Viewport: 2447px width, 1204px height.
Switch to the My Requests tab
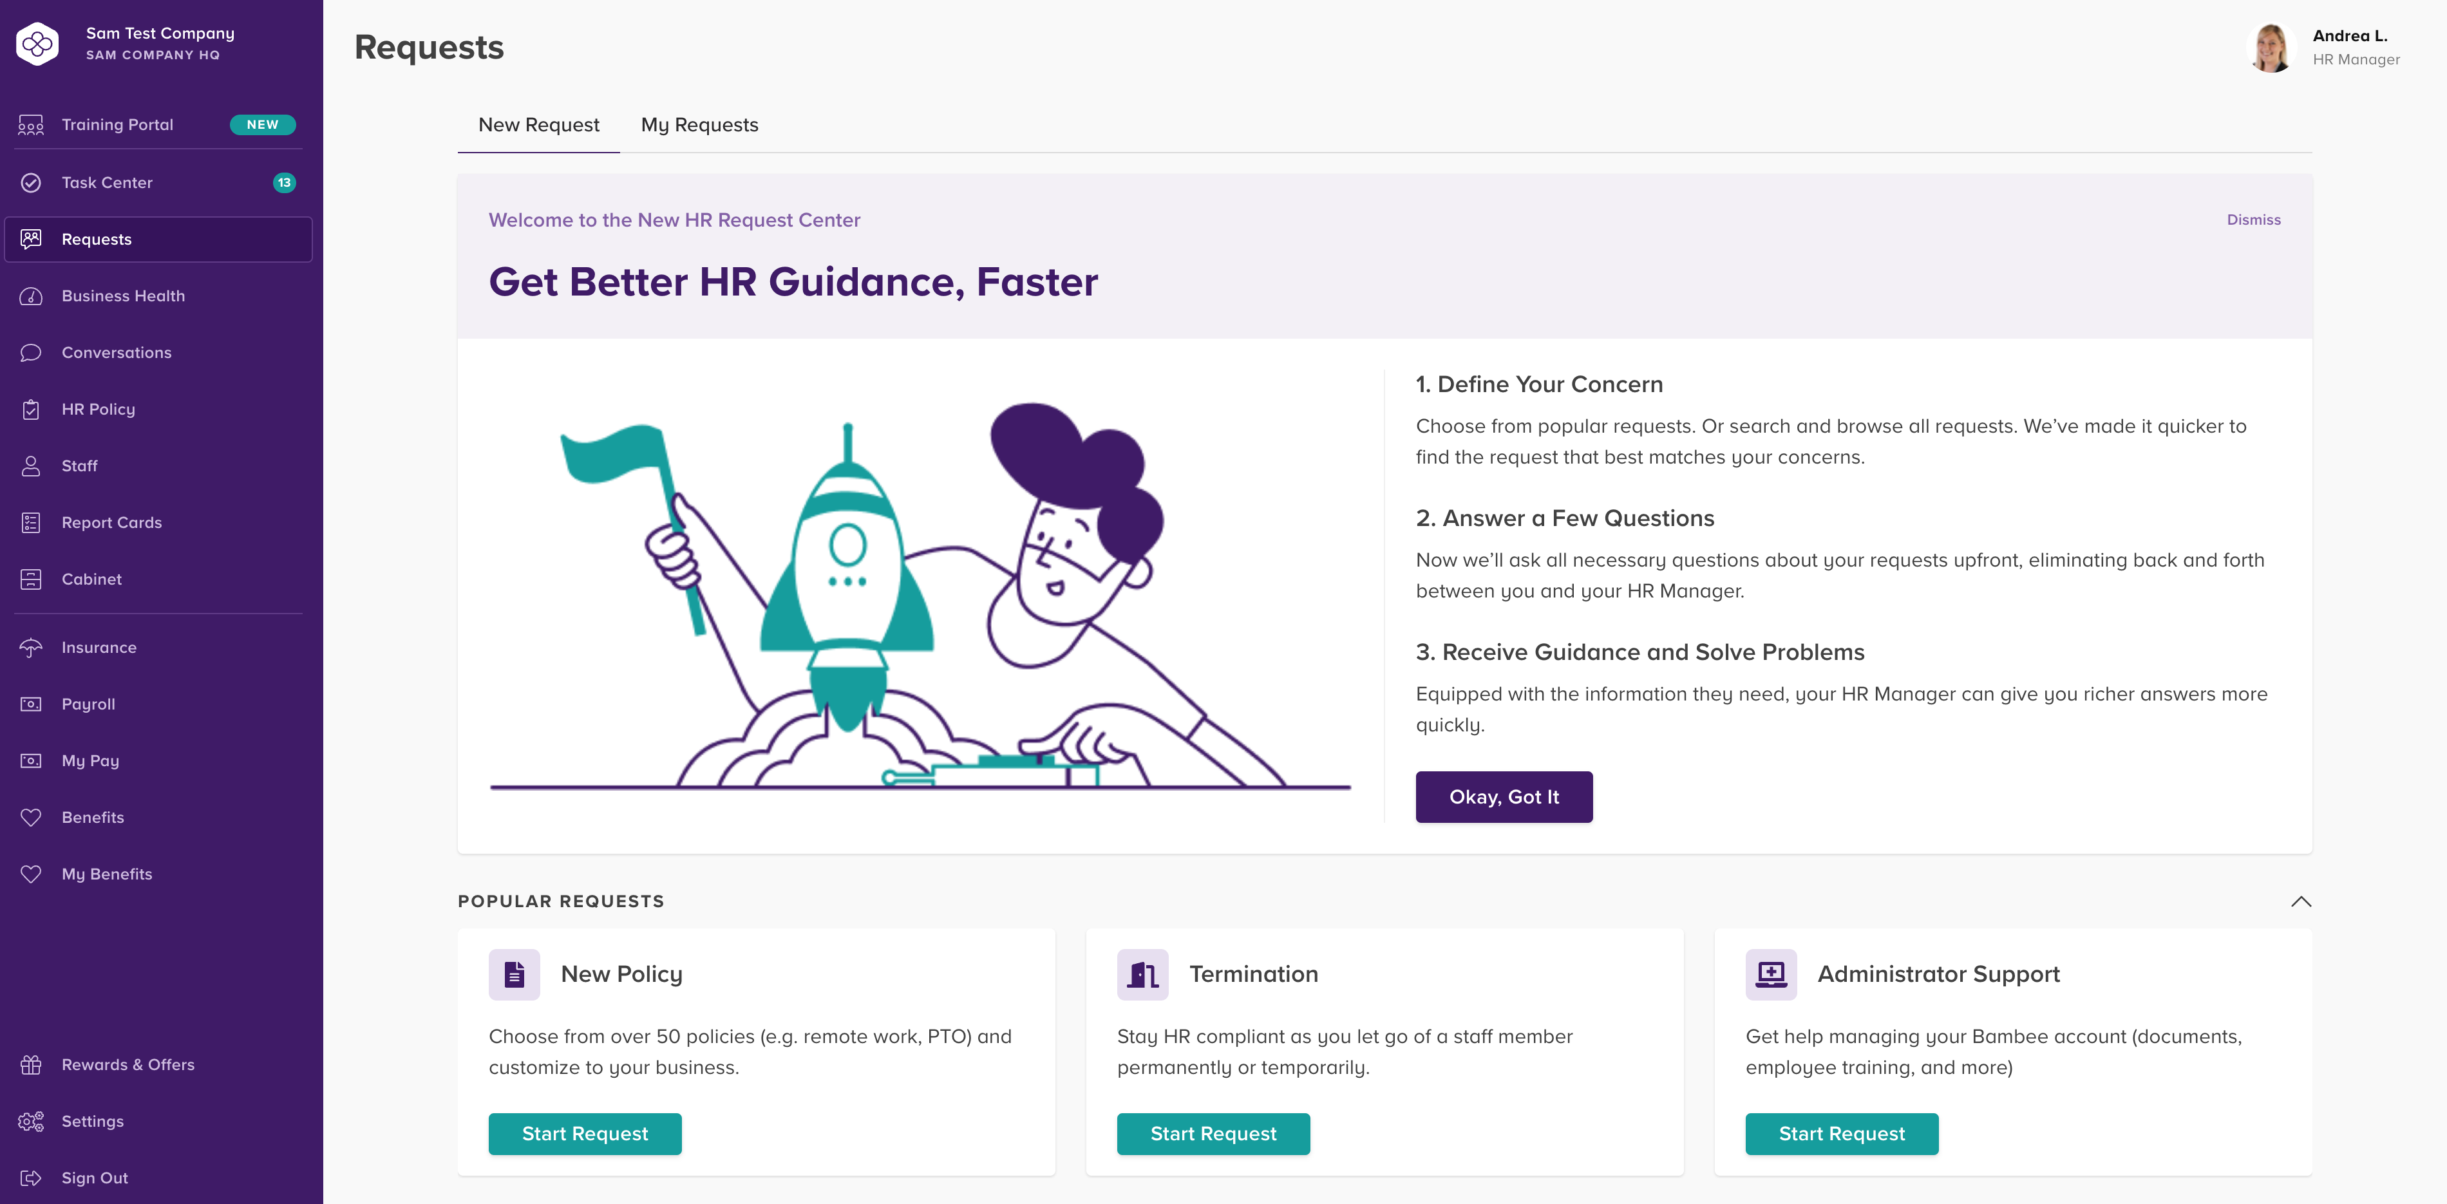700,124
